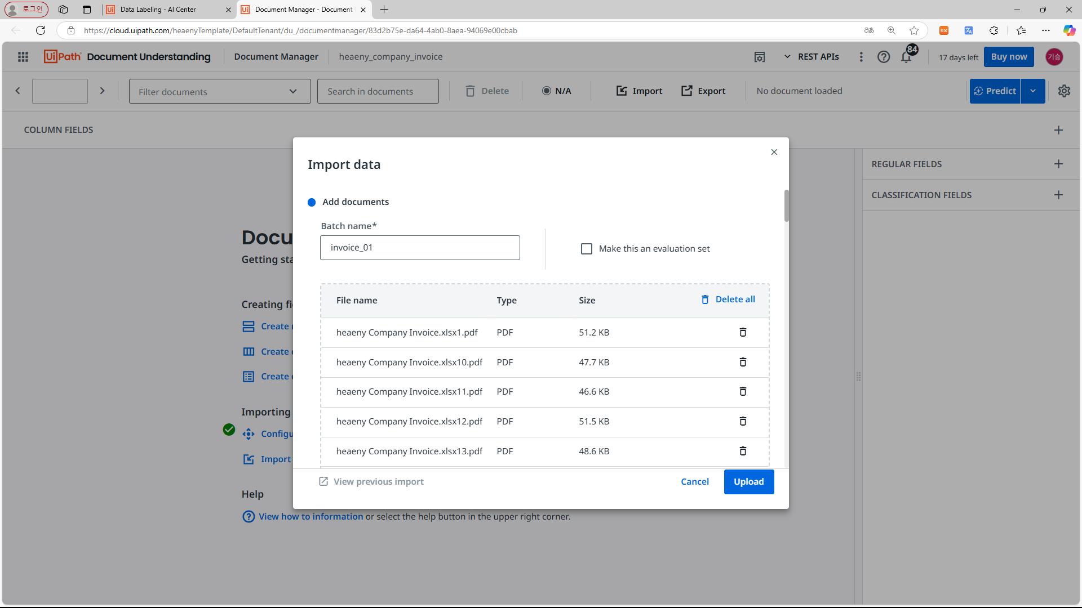Viewport: 1082px width, 608px height.
Task: Select the Add documents radio option
Action: pyautogui.click(x=312, y=202)
